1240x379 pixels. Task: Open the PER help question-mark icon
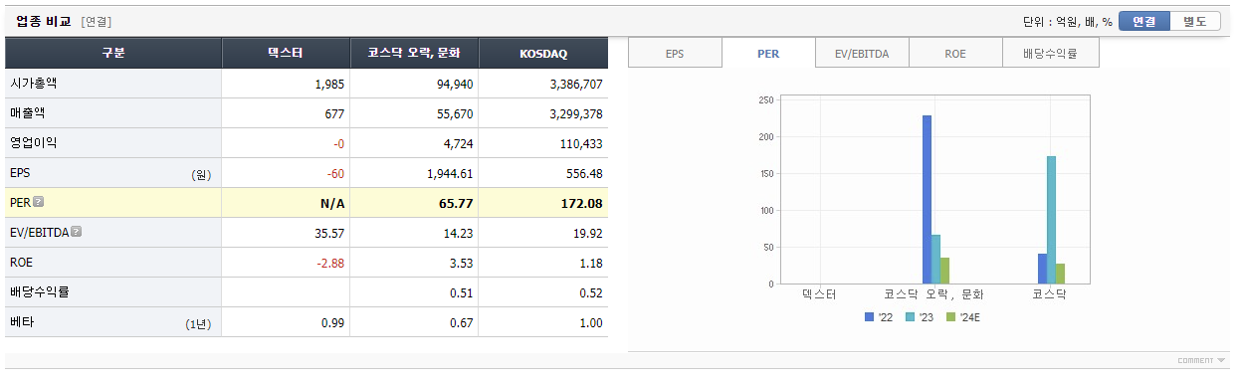39,202
